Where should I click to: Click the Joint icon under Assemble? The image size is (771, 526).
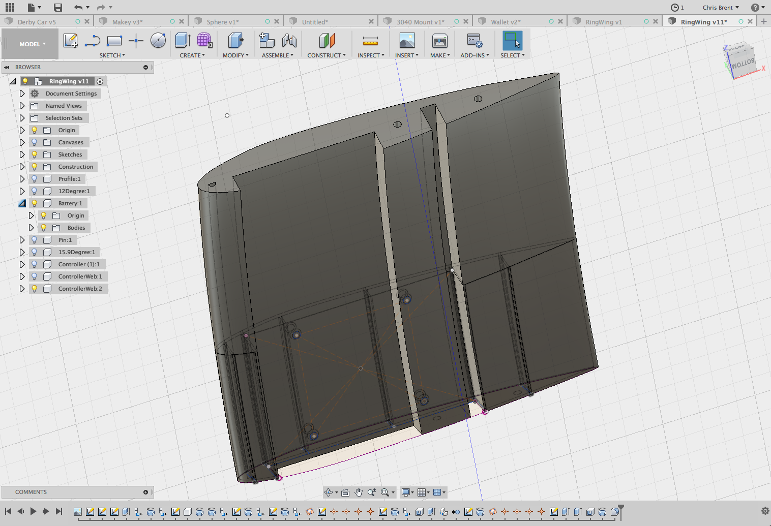click(x=289, y=41)
